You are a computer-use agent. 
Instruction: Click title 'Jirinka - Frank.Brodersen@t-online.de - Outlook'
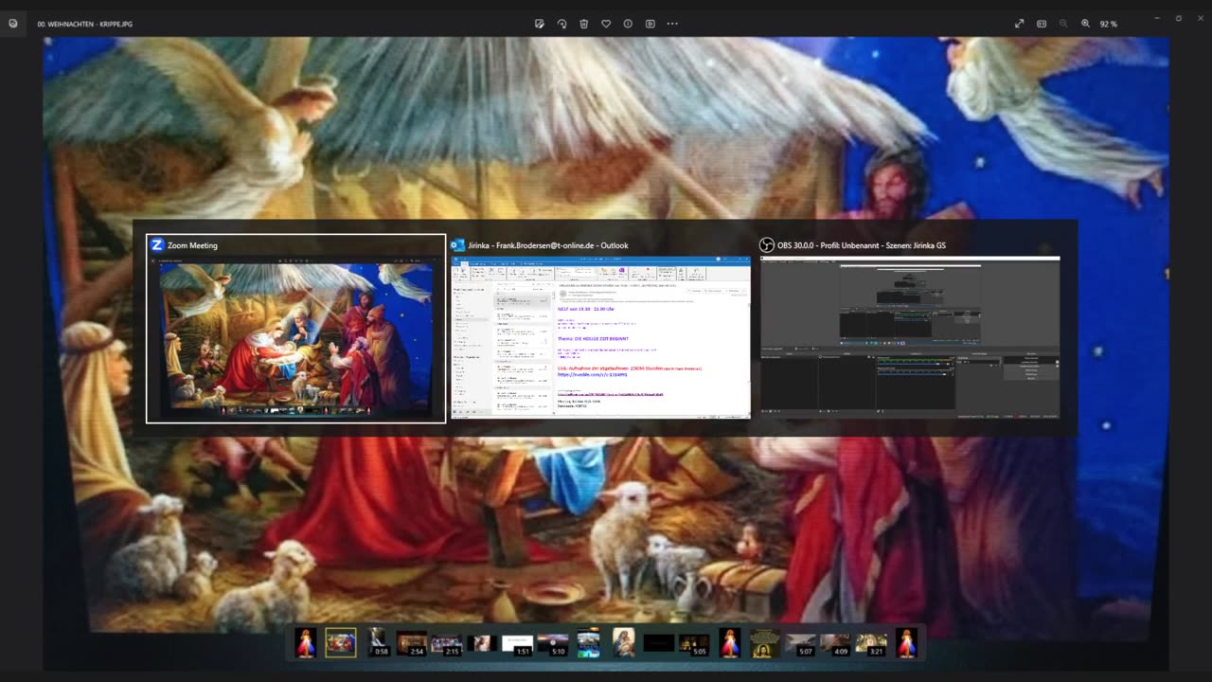tap(548, 245)
